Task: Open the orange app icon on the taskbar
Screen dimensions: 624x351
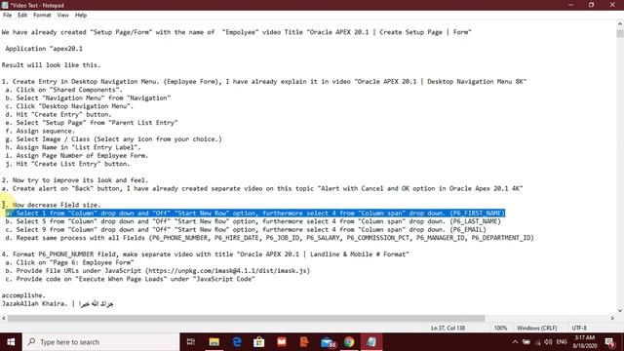Action: click(x=304, y=342)
